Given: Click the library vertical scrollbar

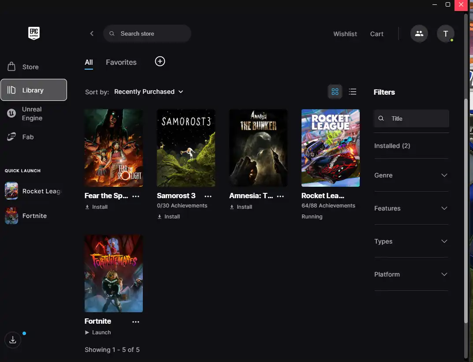Looking at the screenshot, I should (x=466, y=220).
